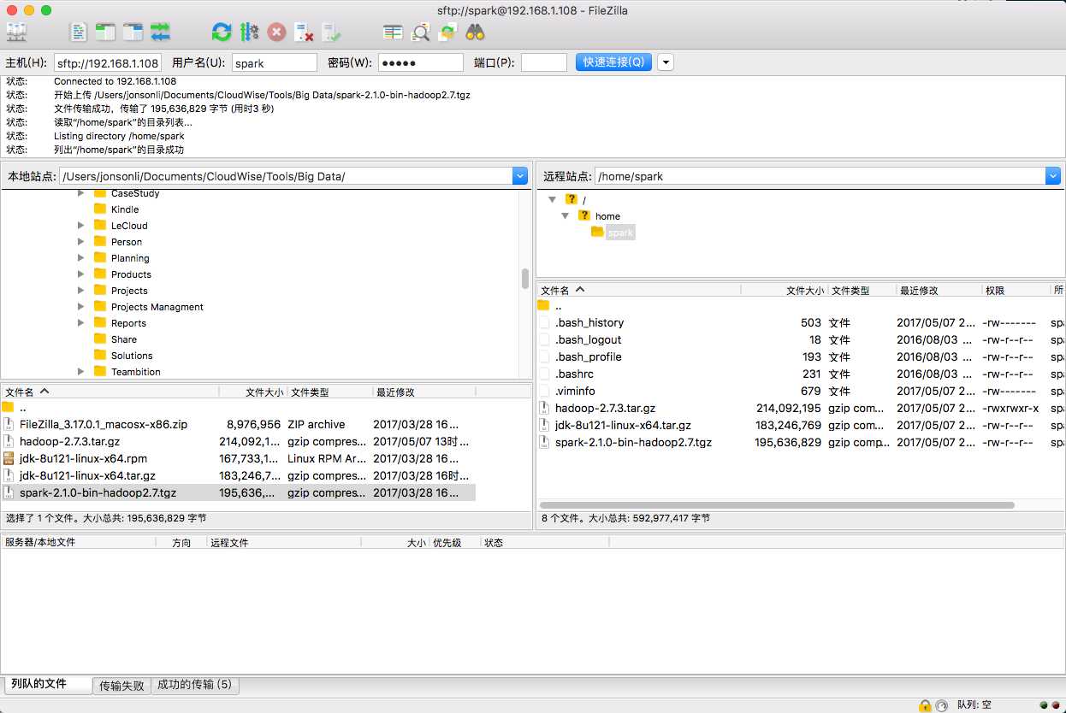Sort local list by 文件名 header
1066x713 pixels.
coord(110,392)
